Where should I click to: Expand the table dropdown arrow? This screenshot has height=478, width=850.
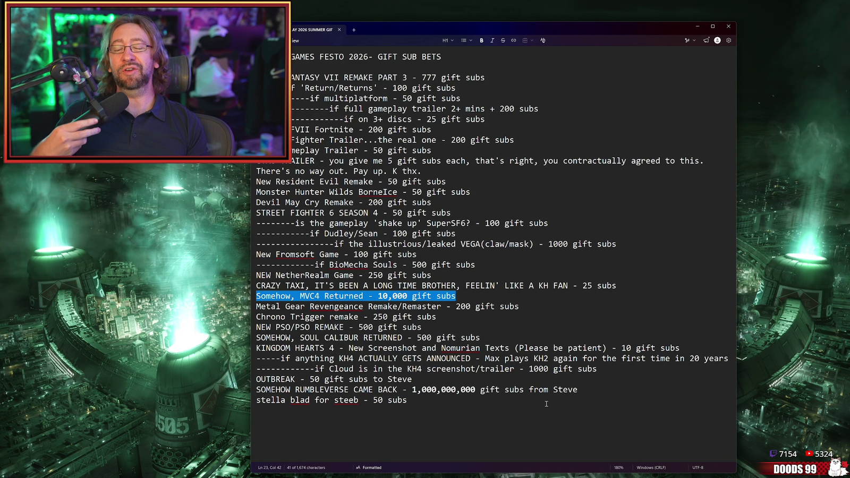532,40
